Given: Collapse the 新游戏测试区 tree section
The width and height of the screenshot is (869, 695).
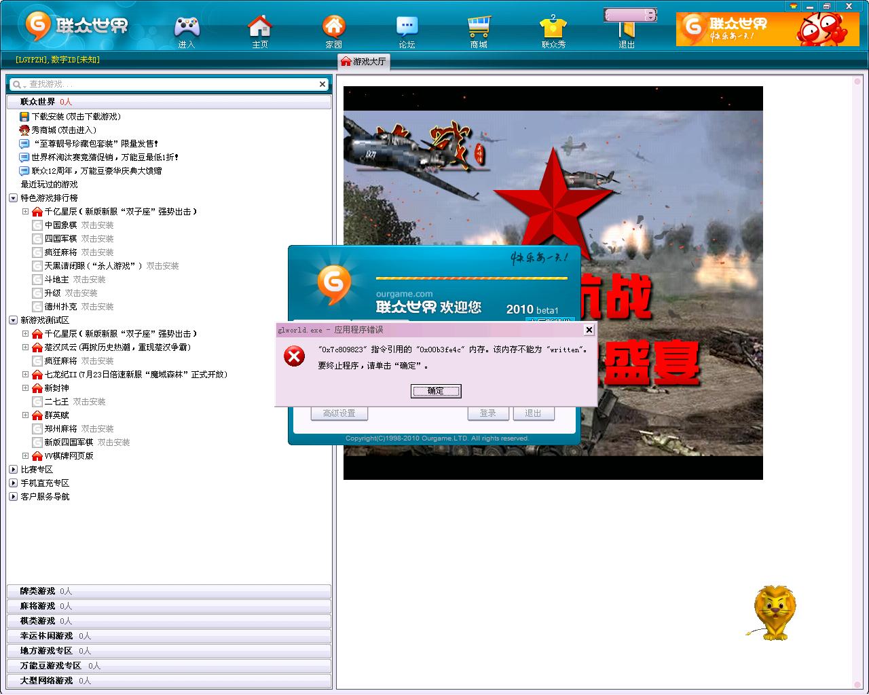Looking at the screenshot, I should click(13, 320).
